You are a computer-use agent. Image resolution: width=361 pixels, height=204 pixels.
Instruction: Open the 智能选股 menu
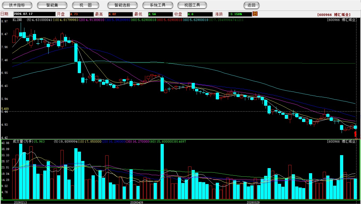click(x=122, y=5)
